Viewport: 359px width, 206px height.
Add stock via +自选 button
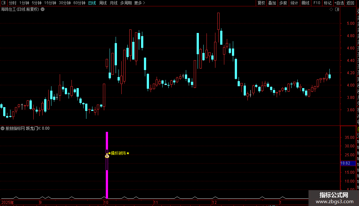[x=339, y=3]
